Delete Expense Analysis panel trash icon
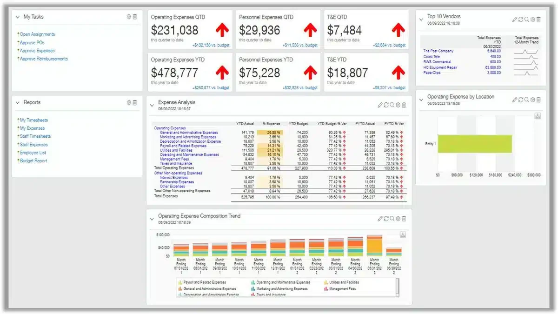The width and height of the screenshot is (558, 314). (x=404, y=105)
